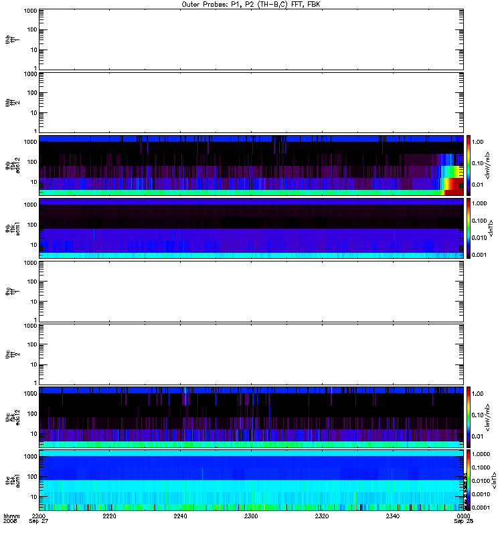This screenshot has height=535, width=502.
Task: Click the "<|mV/m|>" label on thb edc12 color bar
Action: 488,165
